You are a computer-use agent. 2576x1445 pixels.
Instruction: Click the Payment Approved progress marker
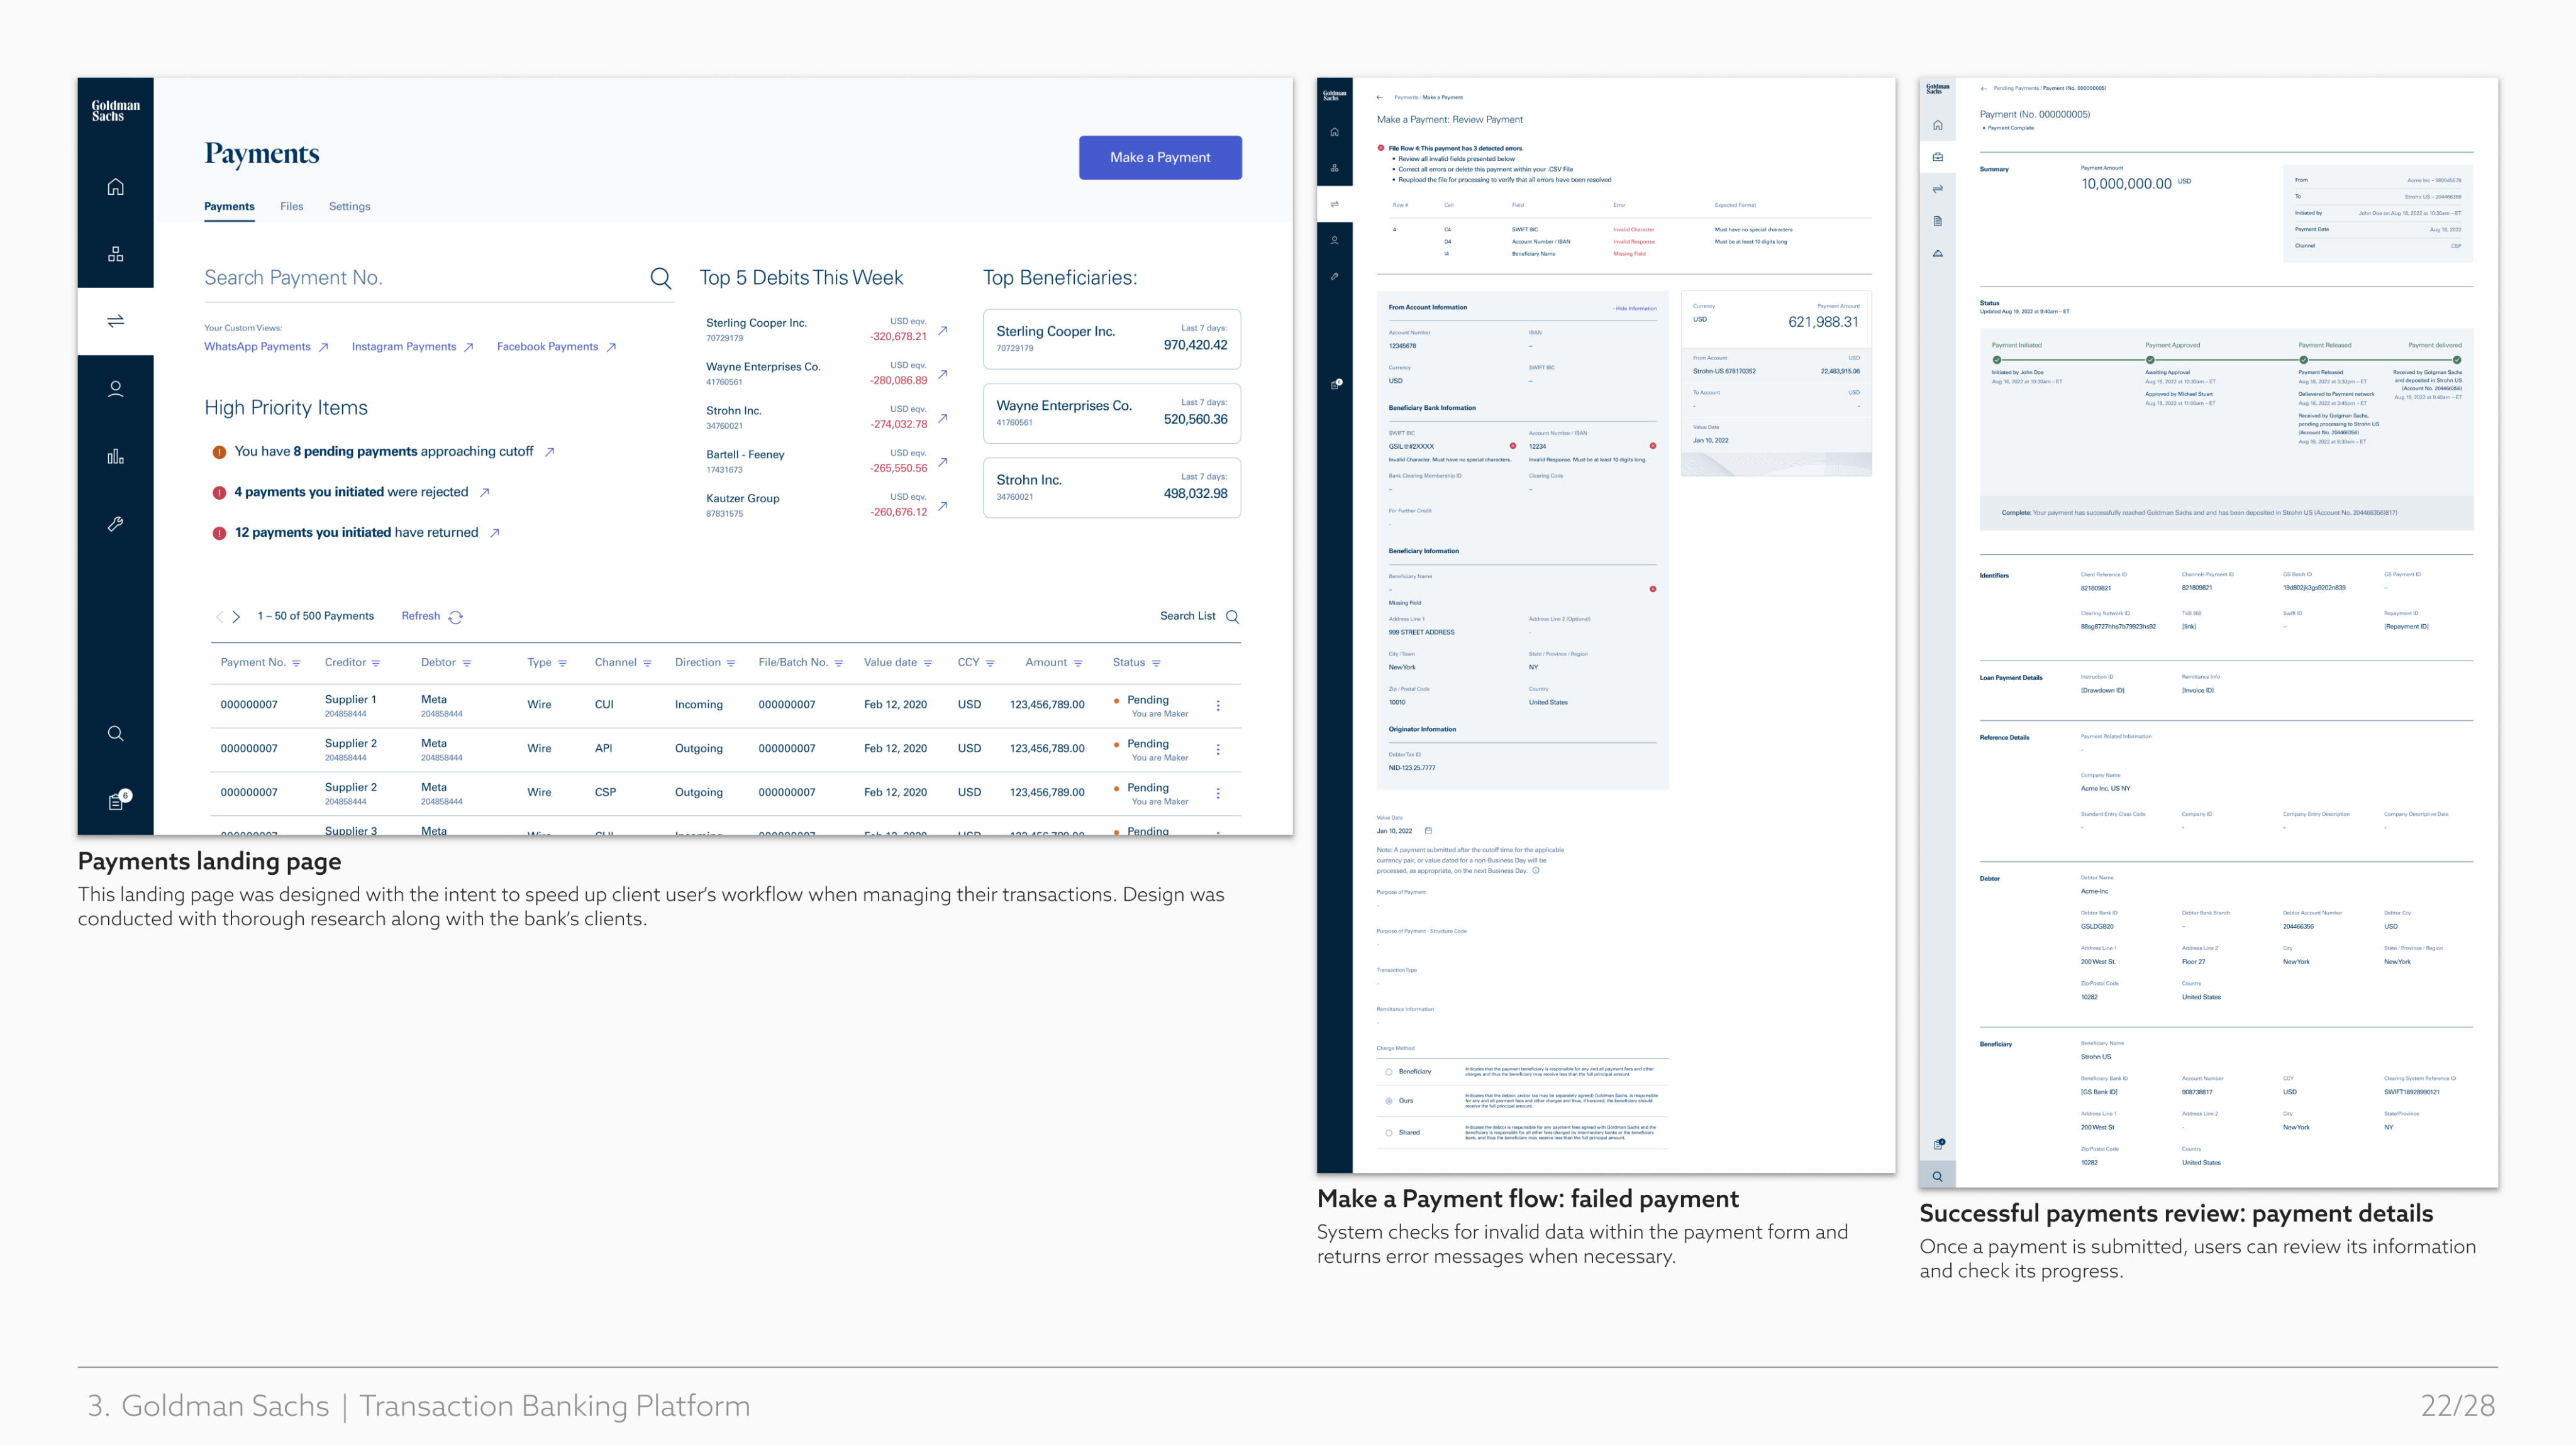[x=2150, y=360]
